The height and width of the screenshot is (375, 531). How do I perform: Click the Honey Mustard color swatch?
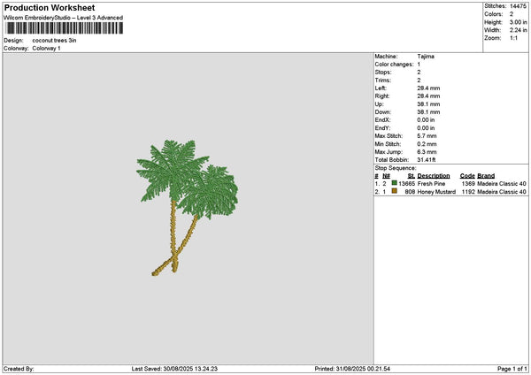tap(394, 191)
